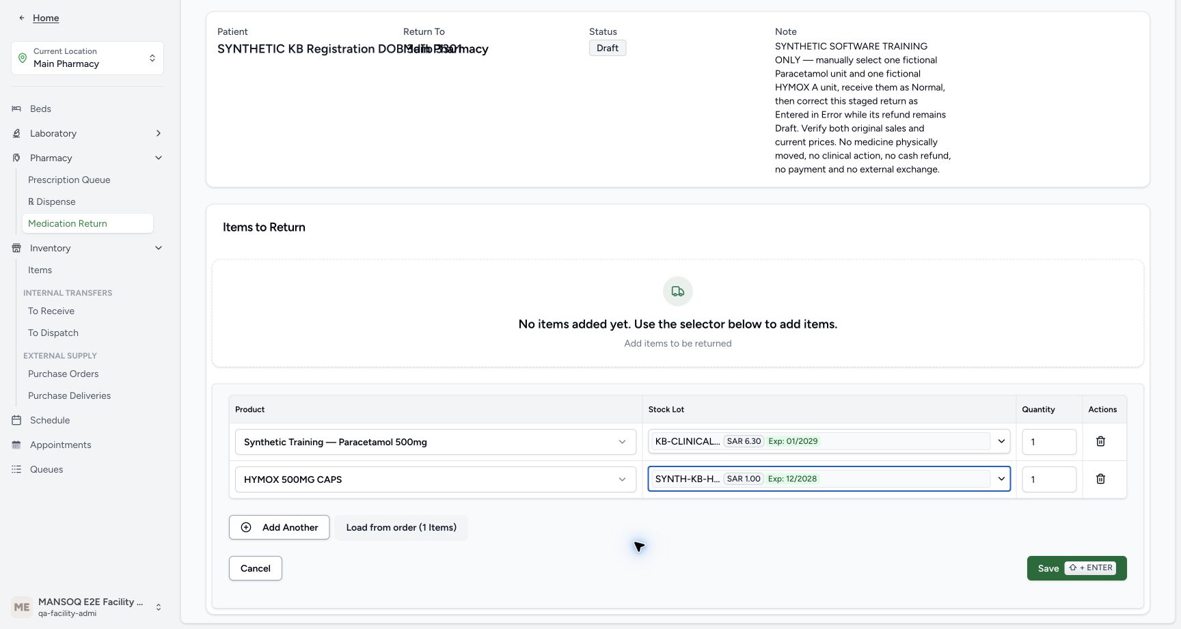This screenshot has width=1181, height=629.
Task: Click Load from order (1 Items)
Action: pos(401,527)
